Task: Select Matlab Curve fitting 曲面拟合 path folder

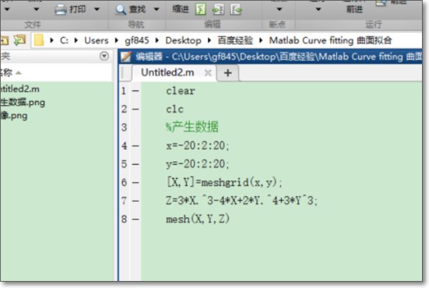Action: tap(331, 41)
